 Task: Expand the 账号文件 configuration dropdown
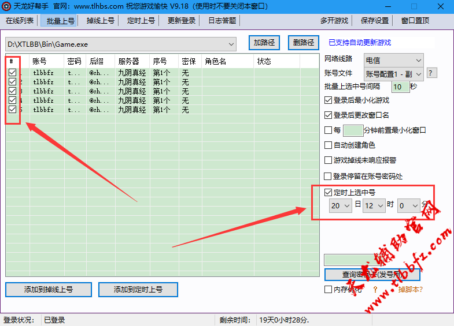tap(393, 74)
